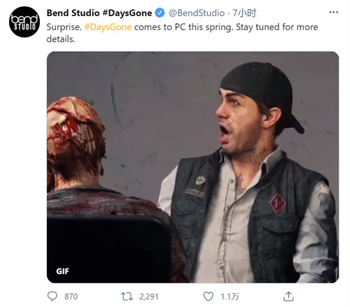Click the 1.1万 likes count
The width and height of the screenshot is (350, 307).
coord(230,297)
